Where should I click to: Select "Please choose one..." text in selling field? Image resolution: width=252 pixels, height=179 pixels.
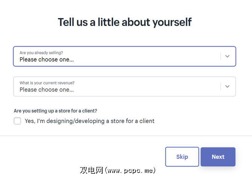[47, 59]
